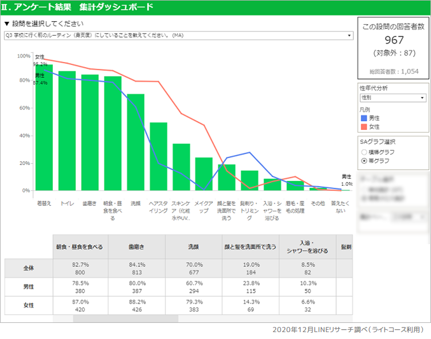Viewport: 431px width, 339px height.
Task: Select the 全体 row header in table
Action: coord(29,268)
